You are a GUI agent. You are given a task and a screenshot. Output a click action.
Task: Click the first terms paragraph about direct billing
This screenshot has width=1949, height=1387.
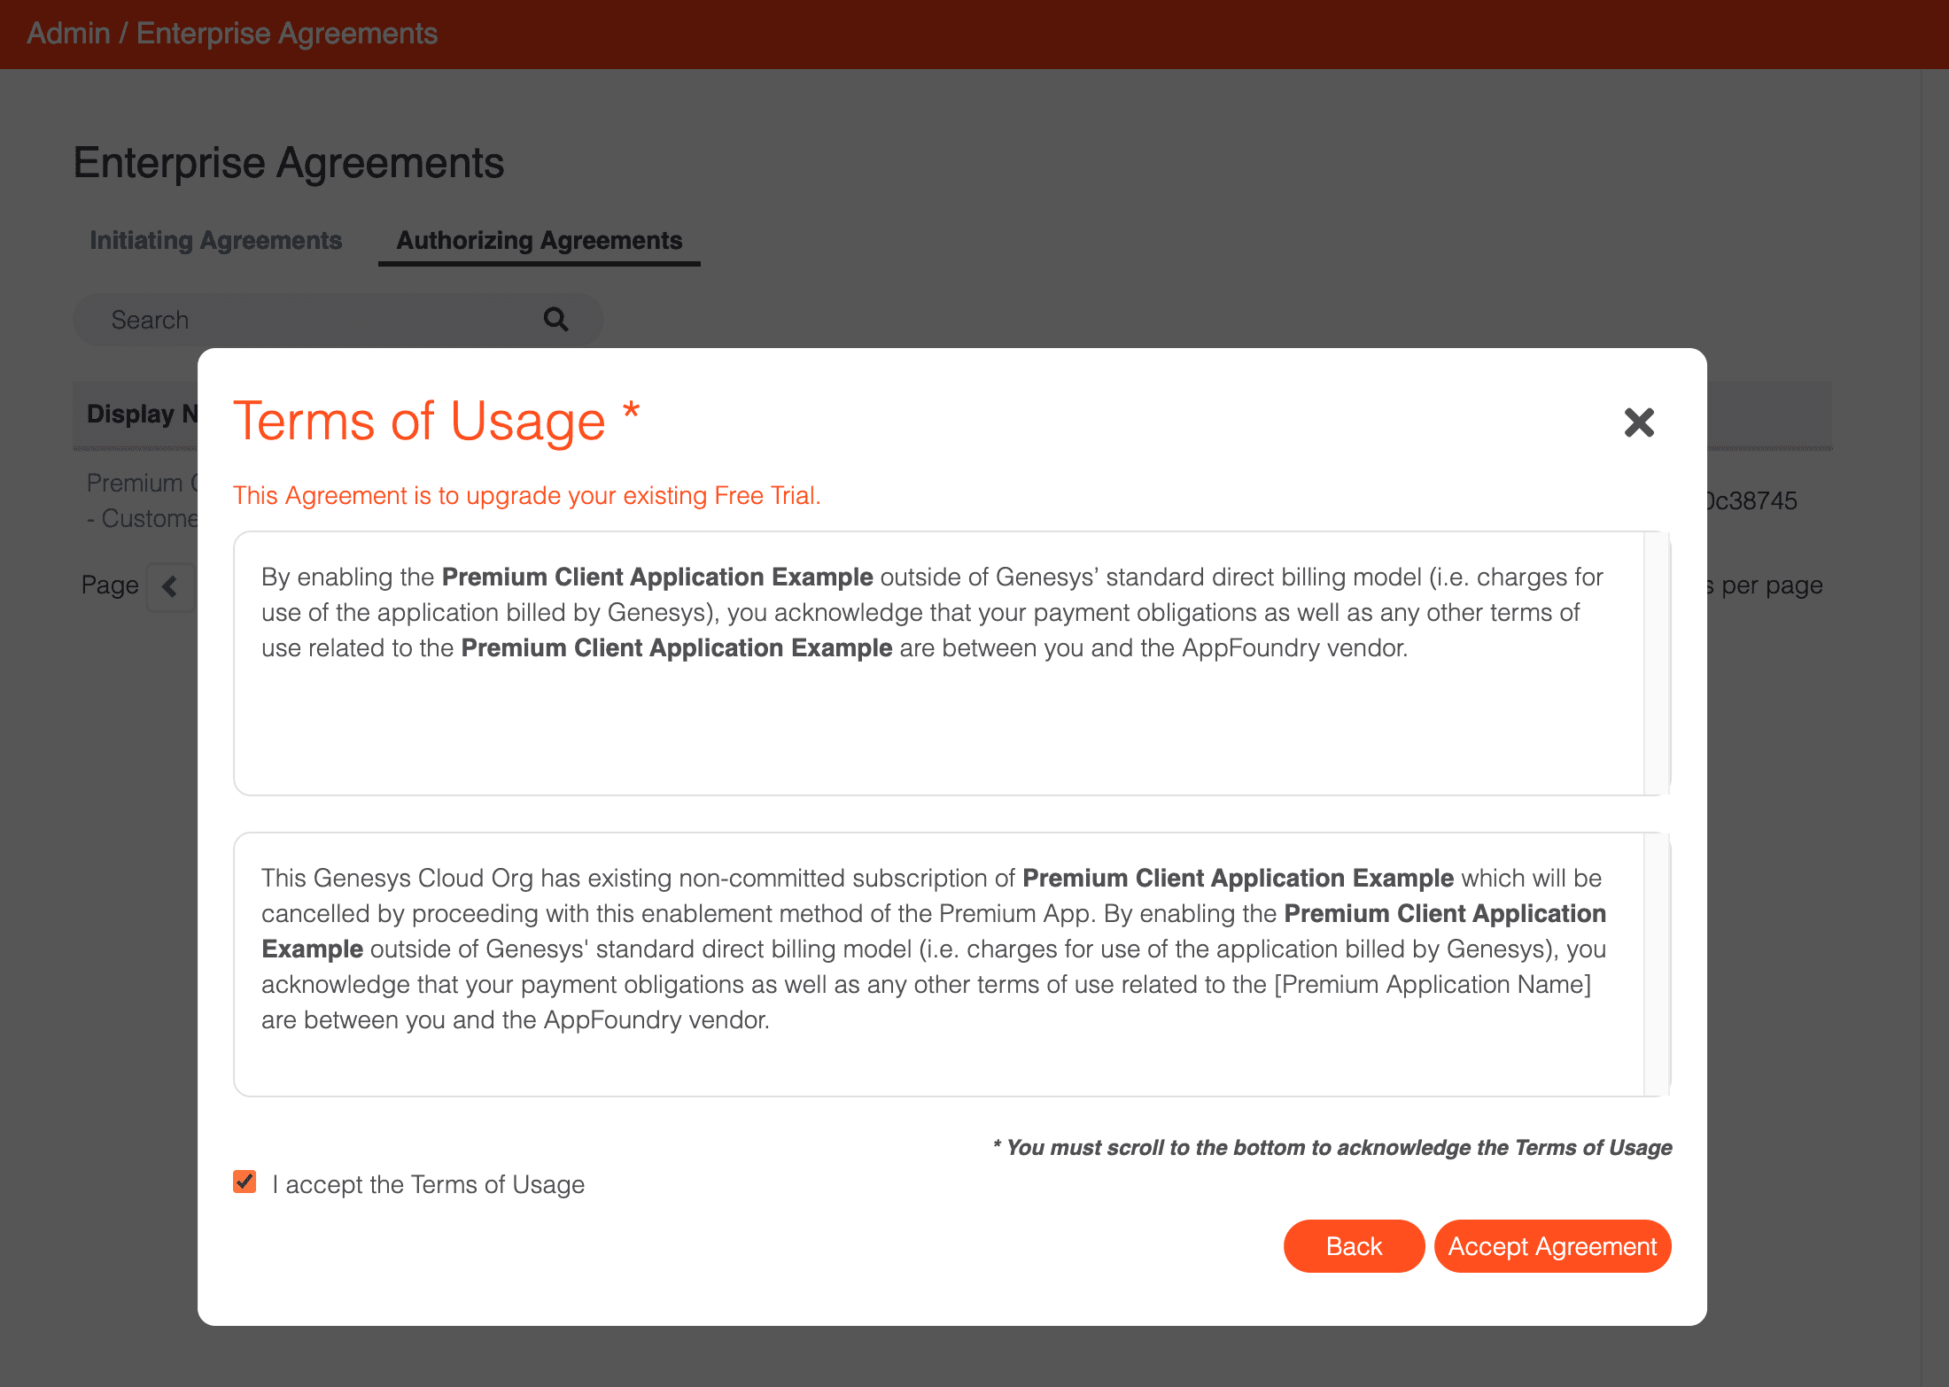pyautogui.click(x=930, y=613)
